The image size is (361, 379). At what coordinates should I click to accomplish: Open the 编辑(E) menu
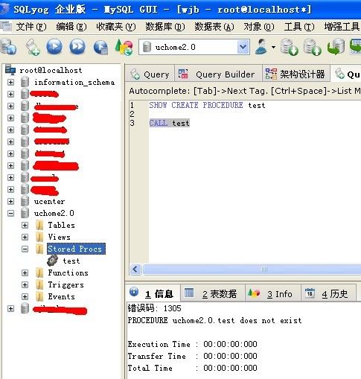pos(71,27)
